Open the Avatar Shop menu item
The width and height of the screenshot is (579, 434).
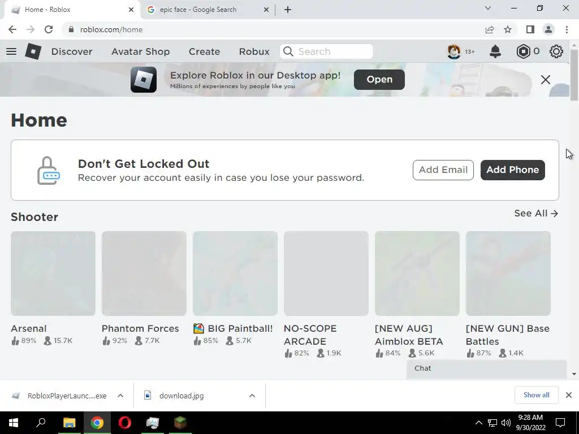(x=140, y=51)
